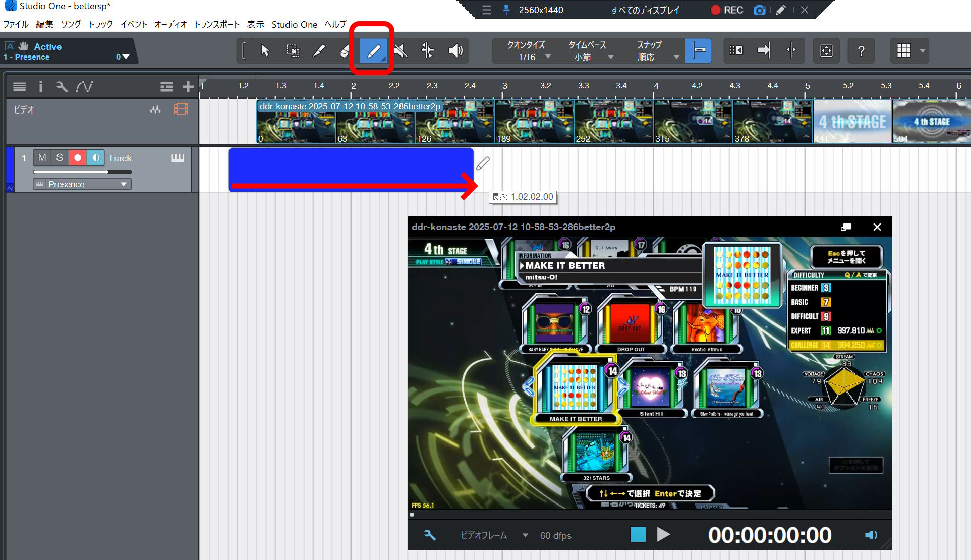This screenshot has width=971, height=560.
Task: Open the global tracks list icon
Action: point(166,87)
